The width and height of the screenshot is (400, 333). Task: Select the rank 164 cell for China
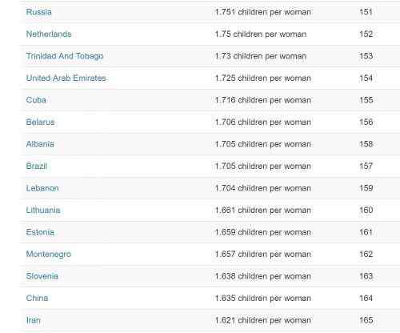pos(366,298)
